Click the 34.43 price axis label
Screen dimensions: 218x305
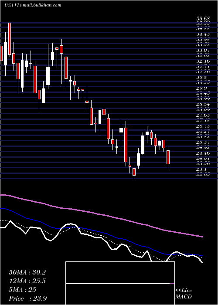(x=203, y=34)
